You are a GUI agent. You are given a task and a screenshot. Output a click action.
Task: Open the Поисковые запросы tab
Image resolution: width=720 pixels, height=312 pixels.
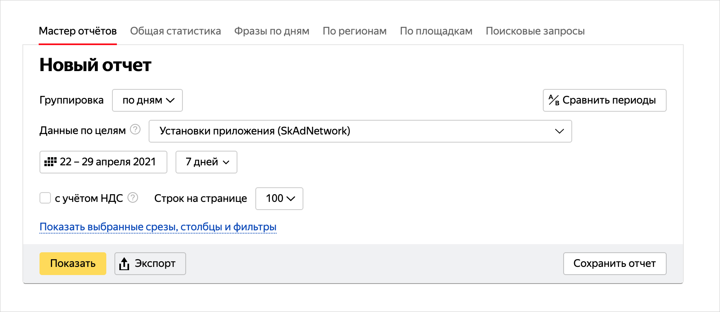tap(535, 31)
